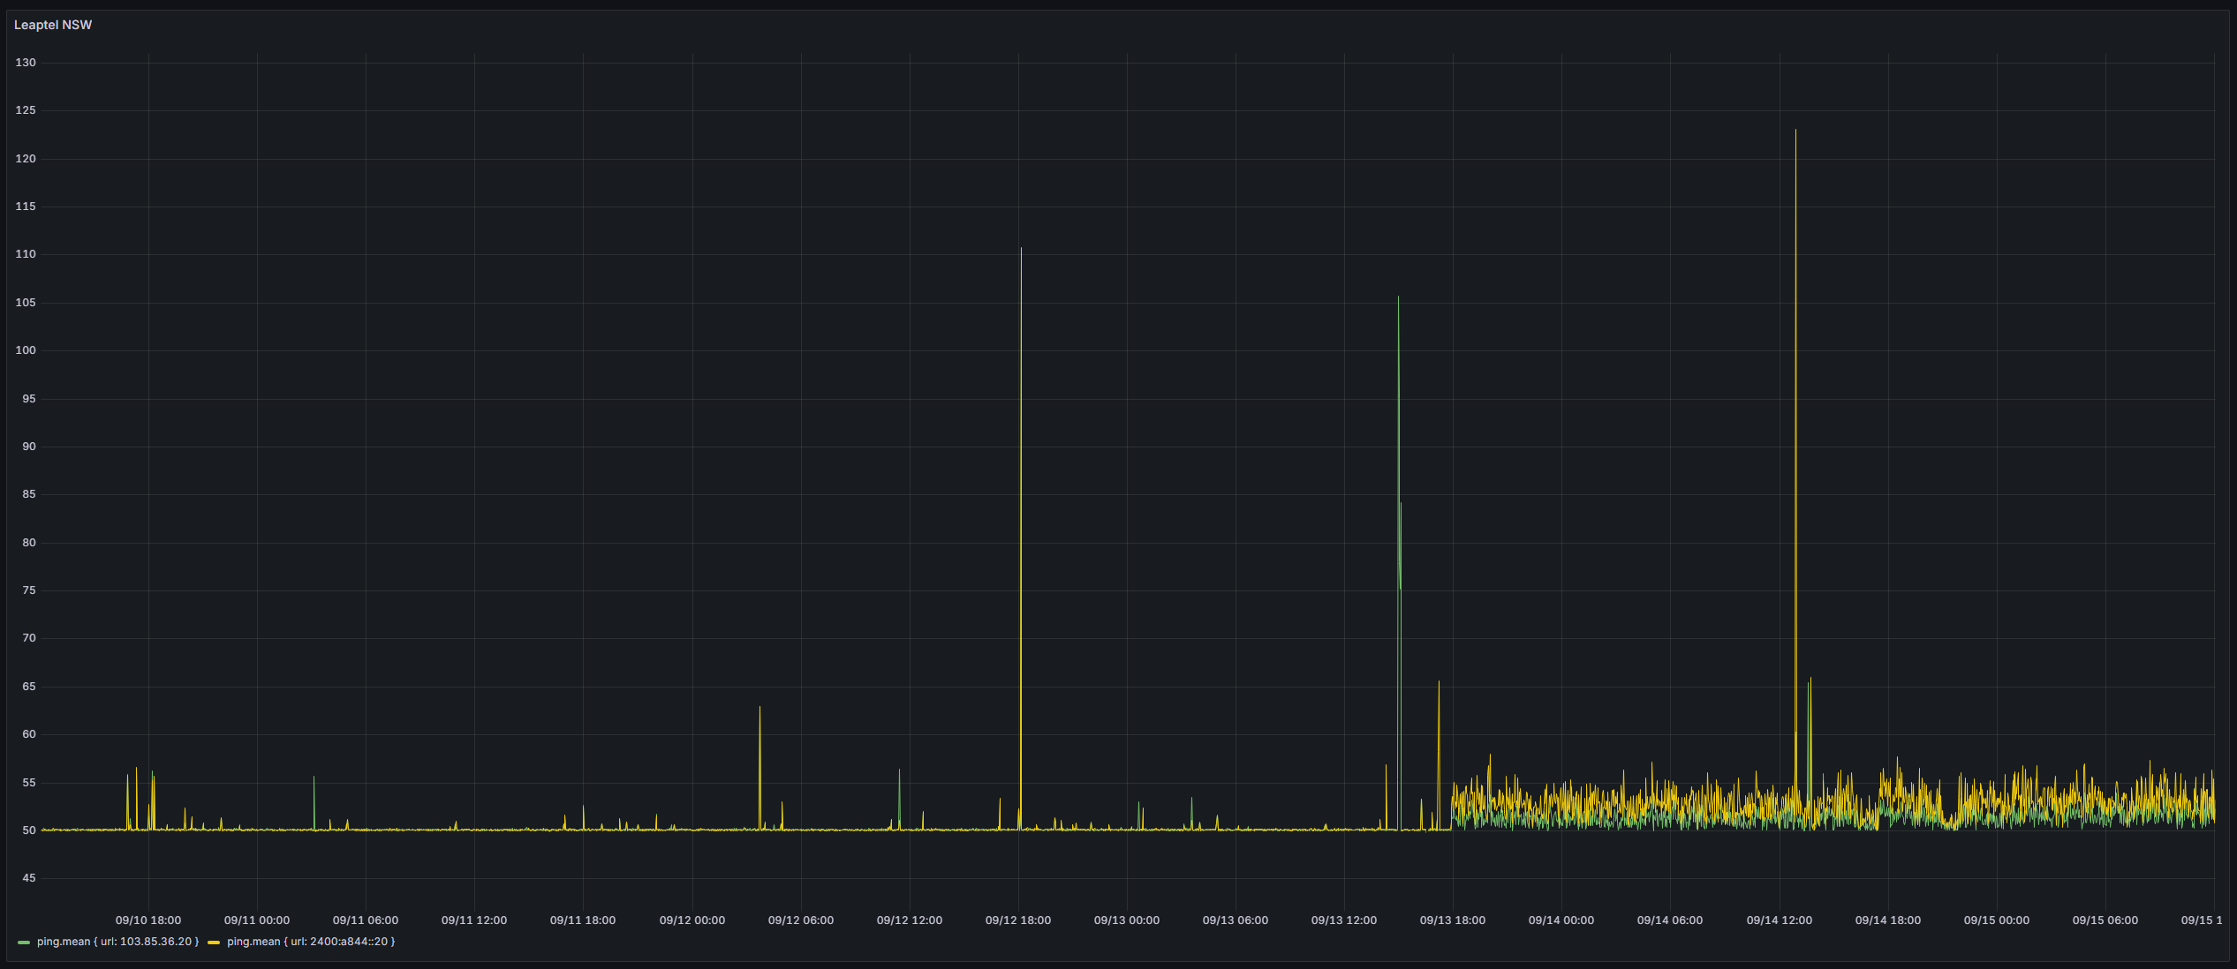Image resolution: width=2237 pixels, height=969 pixels.
Task: Click the 100 y-axis label
Action: pyautogui.click(x=26, y=350)
